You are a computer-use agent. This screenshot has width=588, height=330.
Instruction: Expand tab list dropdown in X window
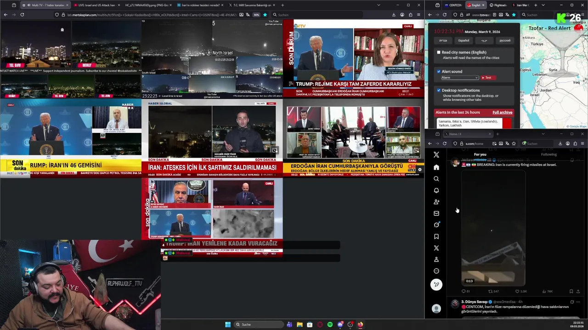543,134
